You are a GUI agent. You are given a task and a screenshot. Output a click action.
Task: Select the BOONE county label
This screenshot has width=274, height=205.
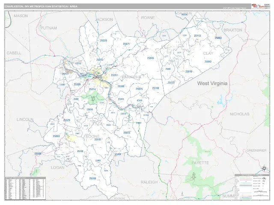[92, 136]
